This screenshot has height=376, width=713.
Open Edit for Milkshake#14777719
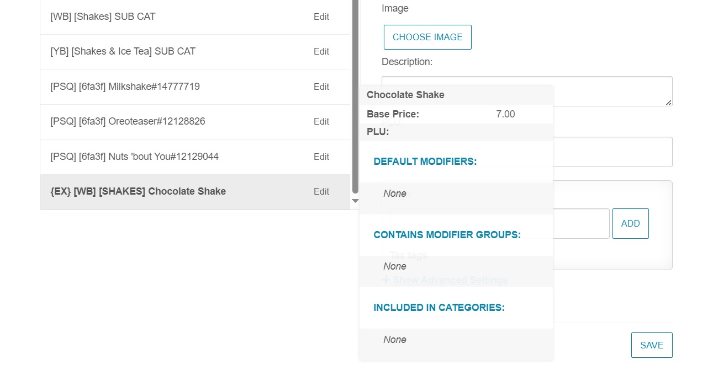pos(321,87)
